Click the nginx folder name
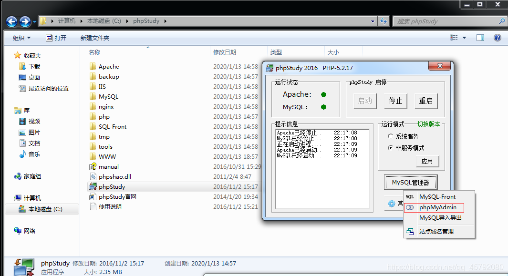Image resolution: width=508 pixels, height=276 pixels. tap(106, 107)
